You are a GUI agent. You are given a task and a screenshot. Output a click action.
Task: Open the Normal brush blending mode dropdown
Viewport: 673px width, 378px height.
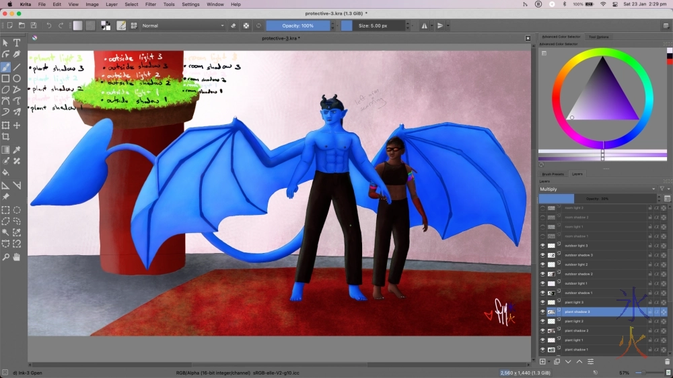(x=183, y=26)
